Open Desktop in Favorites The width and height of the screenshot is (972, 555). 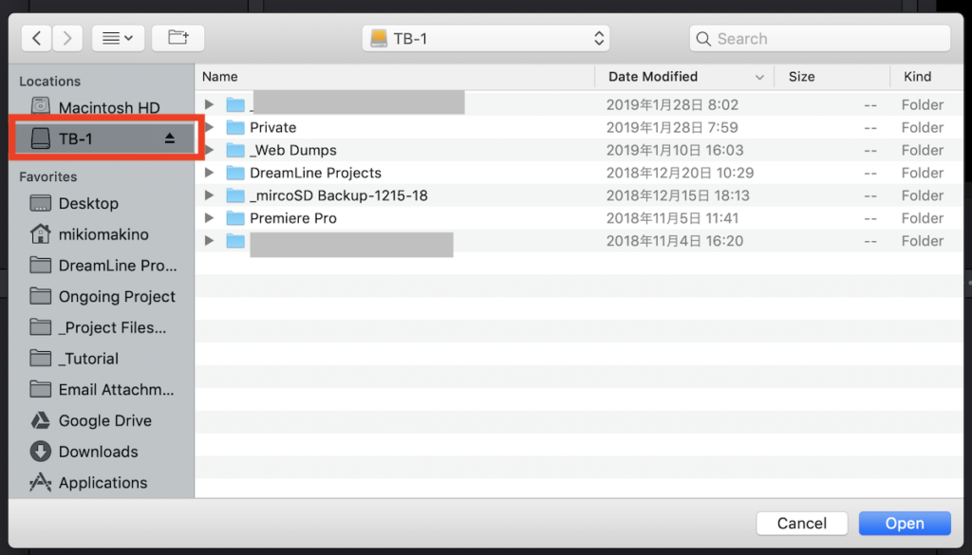103,203
